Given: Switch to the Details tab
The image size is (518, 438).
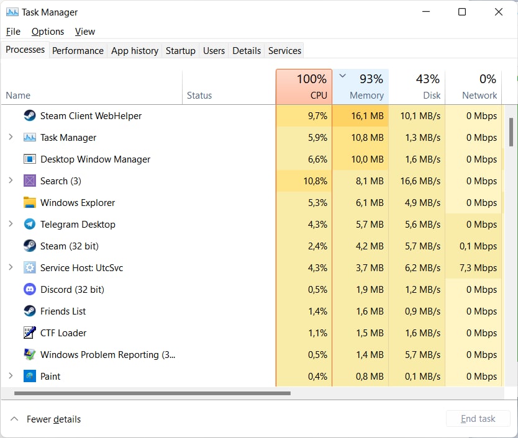Looking at the screenshot, I should [x=247, y=51].
